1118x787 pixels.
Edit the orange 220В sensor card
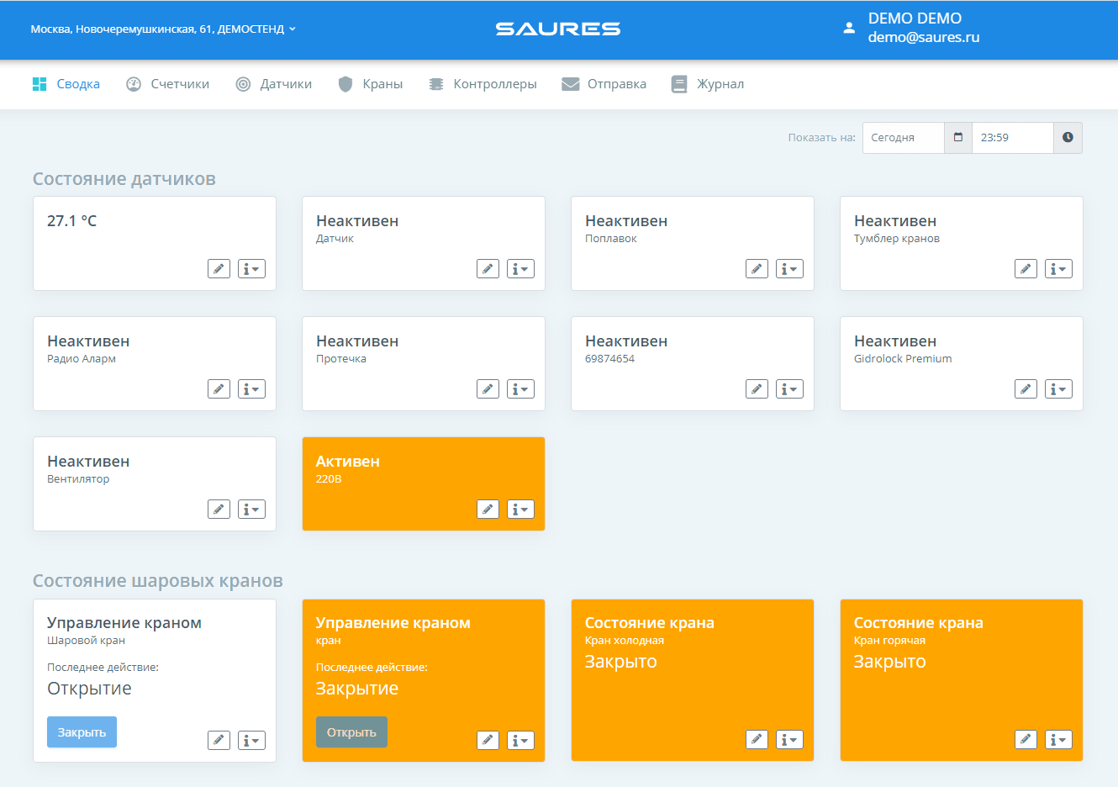click(488, 510)
